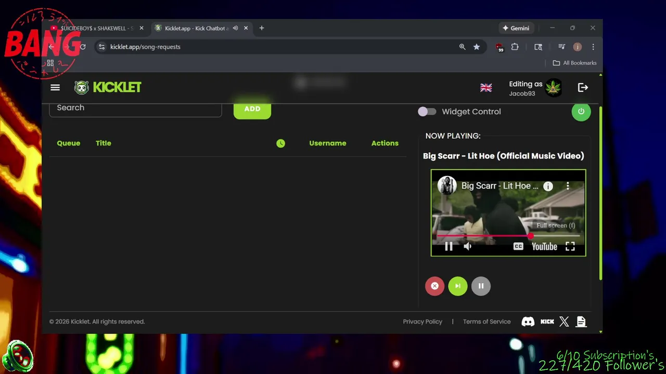Pause song with gray pause button
The width and height of the screenshot is (666, 374).
481,286
